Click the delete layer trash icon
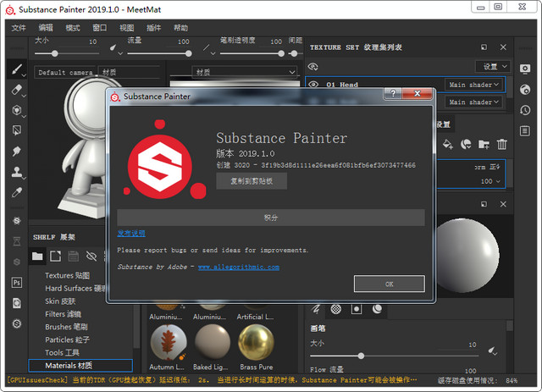 [x=501, y=145]
